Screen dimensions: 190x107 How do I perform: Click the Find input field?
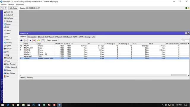point(185,41)
